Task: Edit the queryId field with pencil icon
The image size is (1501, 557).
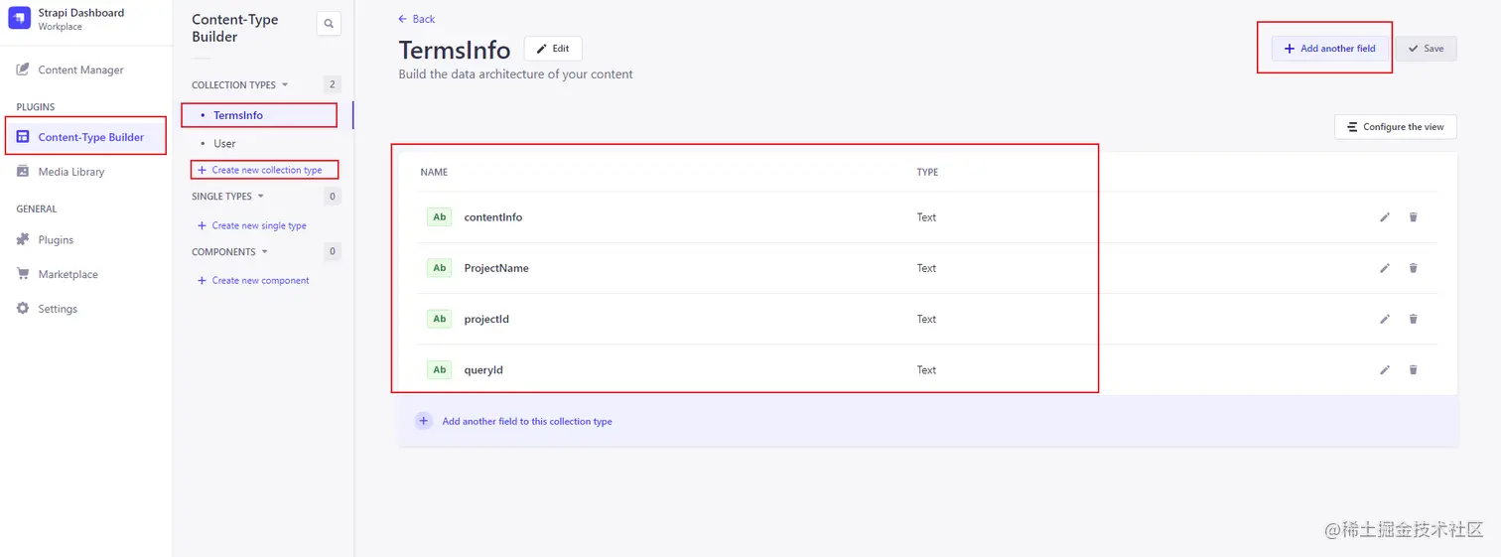Action: (x=1385, y=370)
